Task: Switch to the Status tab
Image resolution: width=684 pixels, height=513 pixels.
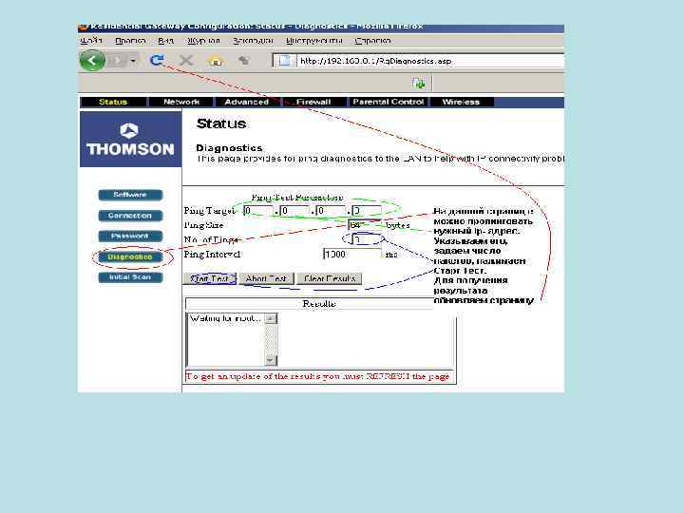Action: pos(113,102)
